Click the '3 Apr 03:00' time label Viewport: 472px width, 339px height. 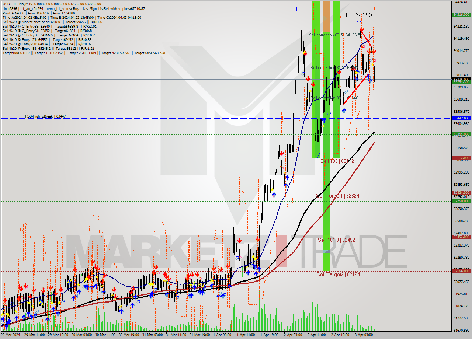click(x=364, y=335)
